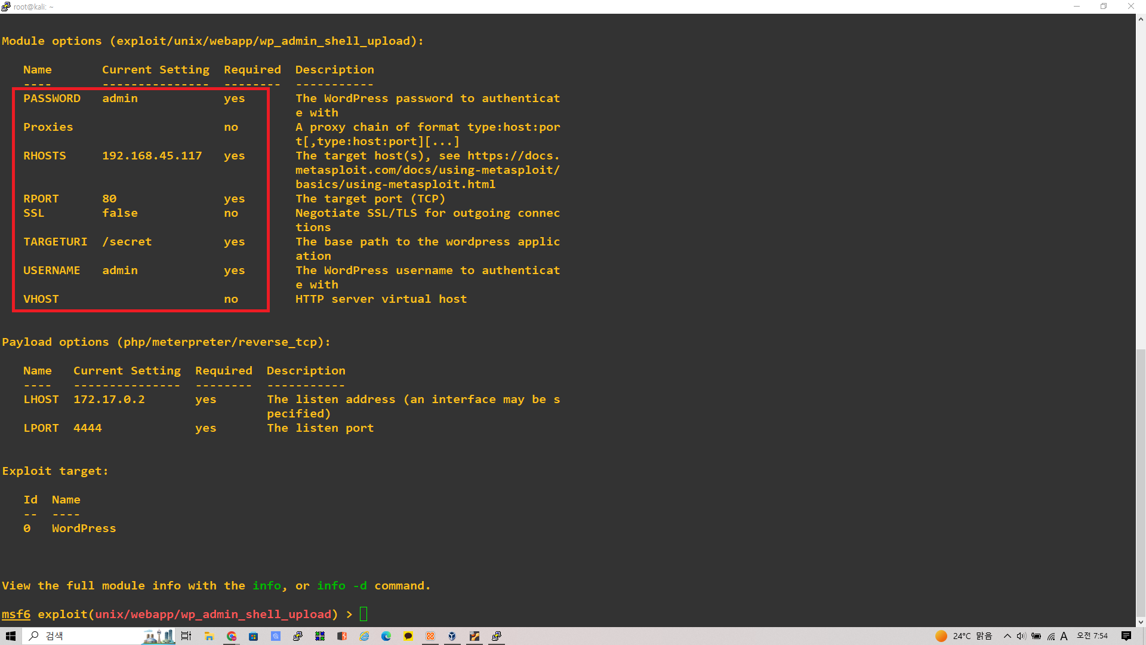Click the 'root@kali: ~' window title

coord(33,7)
